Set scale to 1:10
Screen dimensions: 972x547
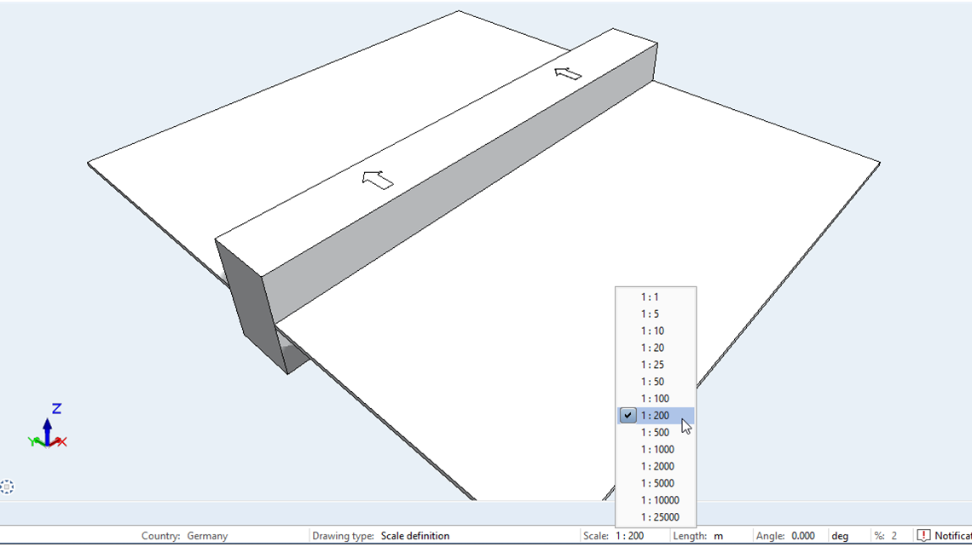[x=652, y=331]
